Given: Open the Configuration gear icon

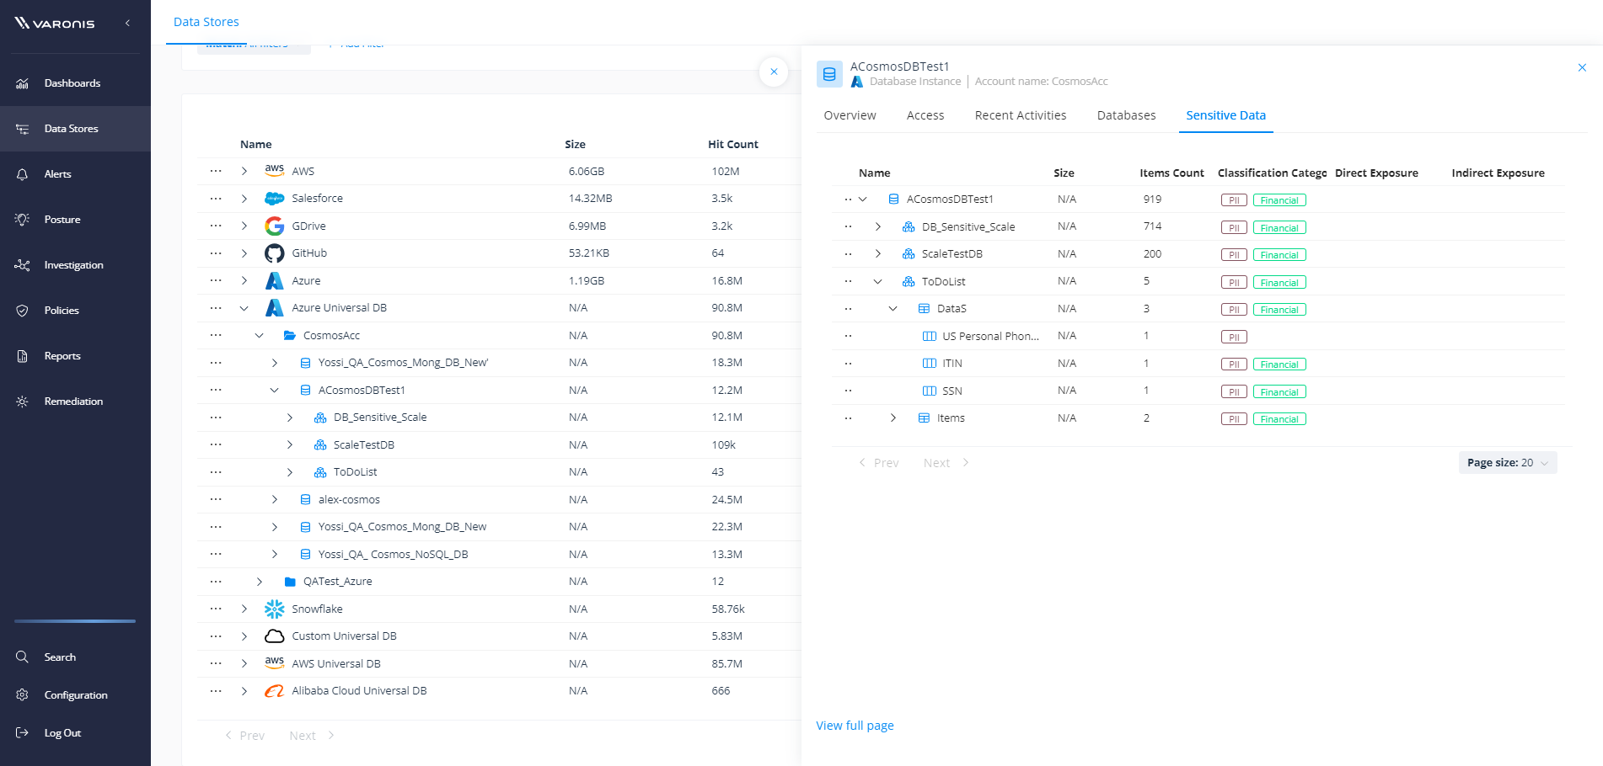Looking at the screenshot, I should tap(23, 694).
